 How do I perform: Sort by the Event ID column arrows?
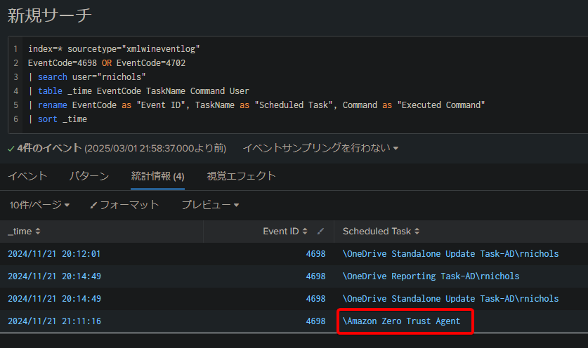(305, 232)
